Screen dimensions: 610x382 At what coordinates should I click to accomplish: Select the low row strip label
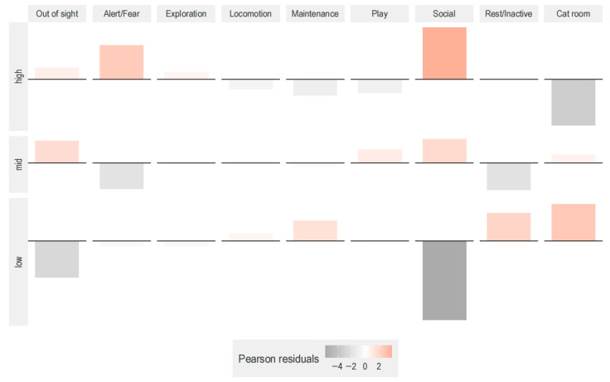pos(18,262)
